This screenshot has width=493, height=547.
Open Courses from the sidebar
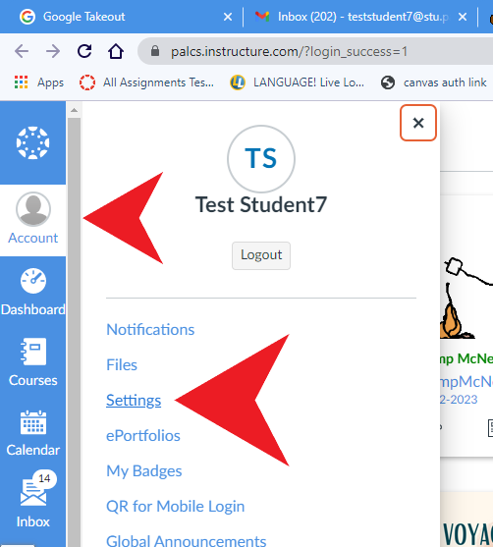click(x=32, y=362)
